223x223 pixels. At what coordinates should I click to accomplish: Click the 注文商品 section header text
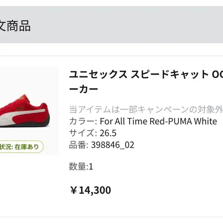coord(15,26)
